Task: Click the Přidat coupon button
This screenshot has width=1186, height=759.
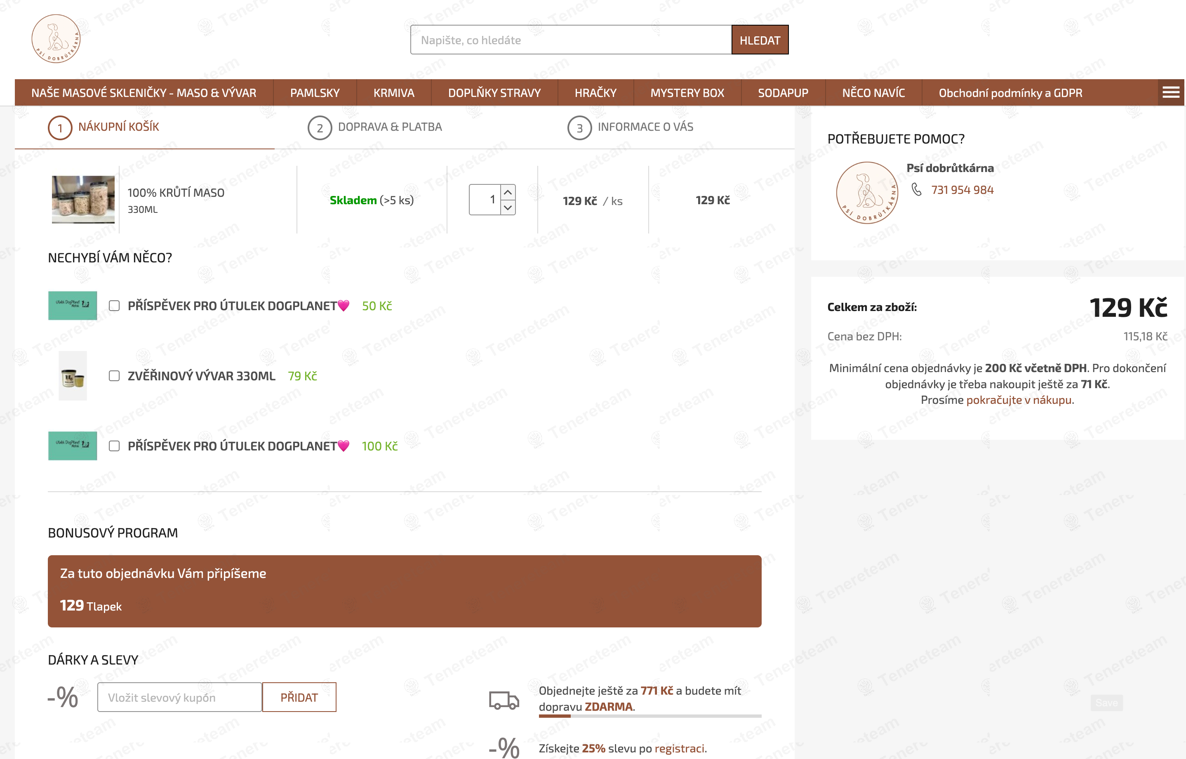Action: pyautogui.click(x=299, y=697)
